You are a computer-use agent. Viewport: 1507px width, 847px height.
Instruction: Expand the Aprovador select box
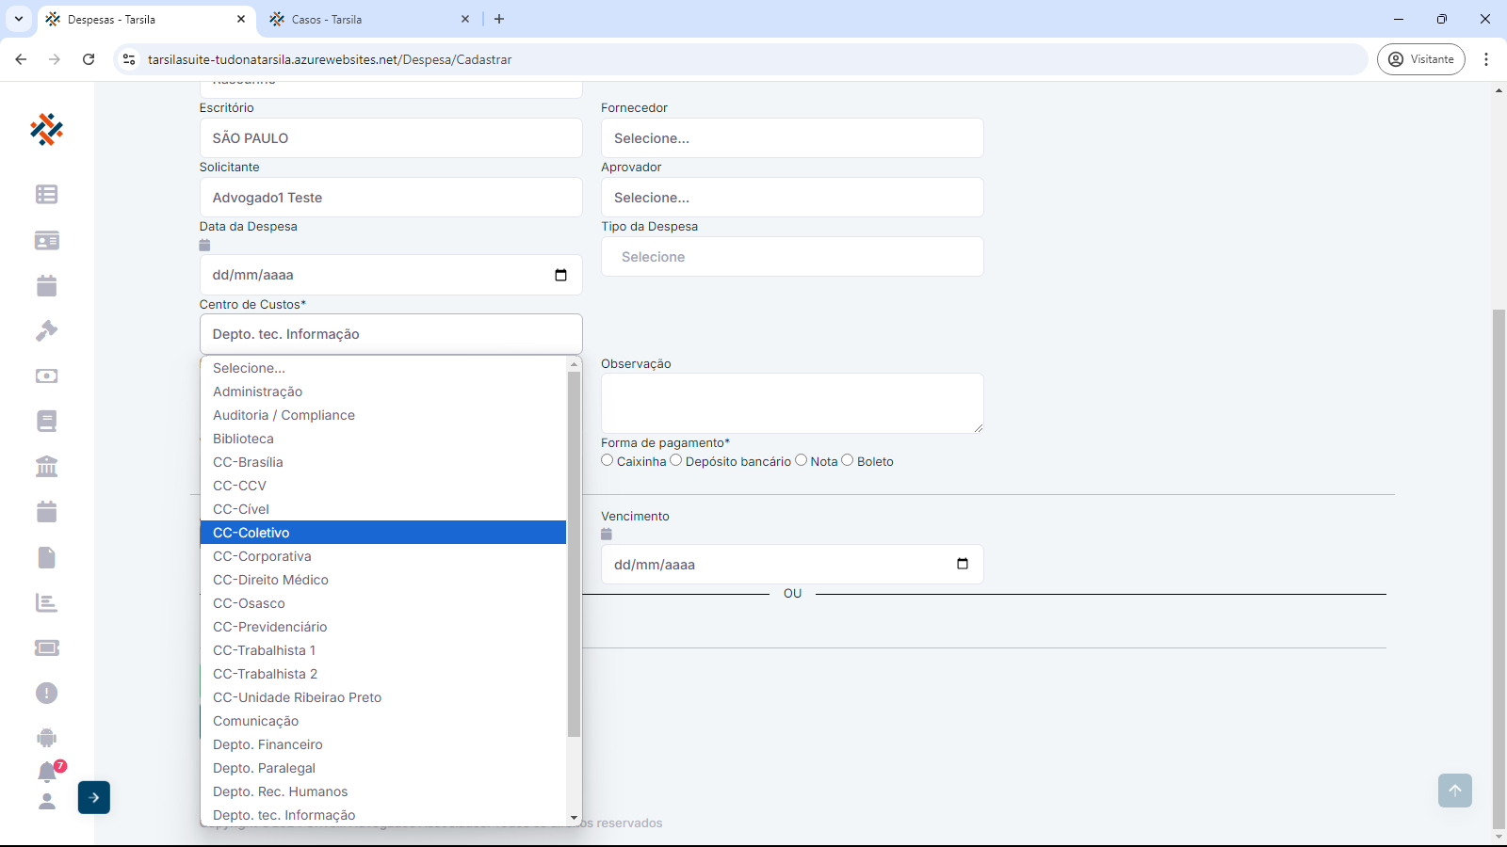(x=792, y=198)
